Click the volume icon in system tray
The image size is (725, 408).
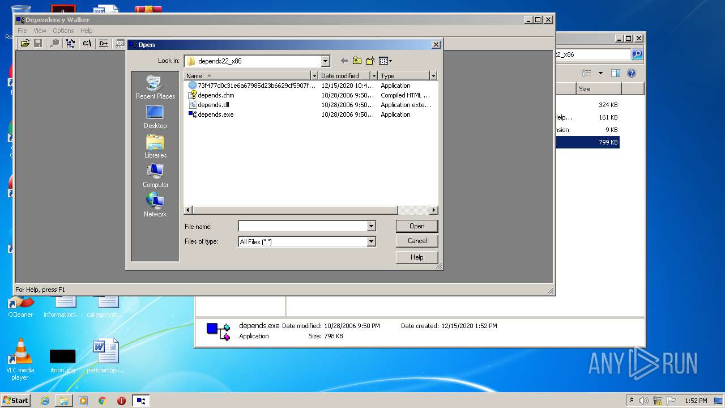(644, 401)
